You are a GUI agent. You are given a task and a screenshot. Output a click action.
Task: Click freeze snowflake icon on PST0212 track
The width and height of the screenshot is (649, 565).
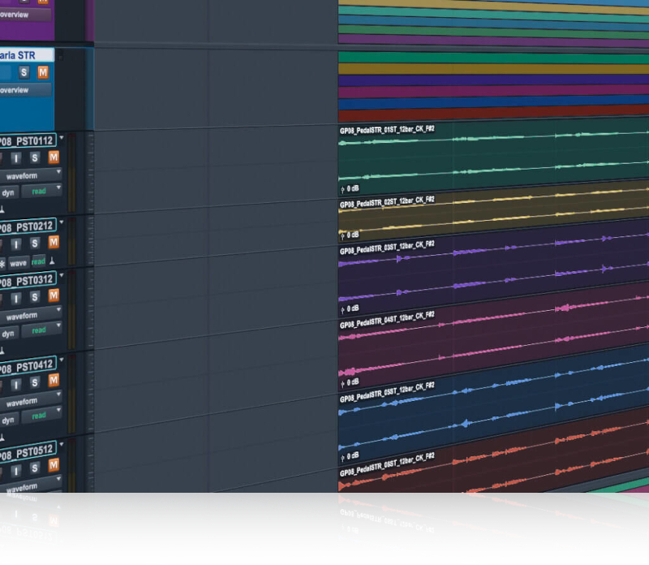point(2,264)
